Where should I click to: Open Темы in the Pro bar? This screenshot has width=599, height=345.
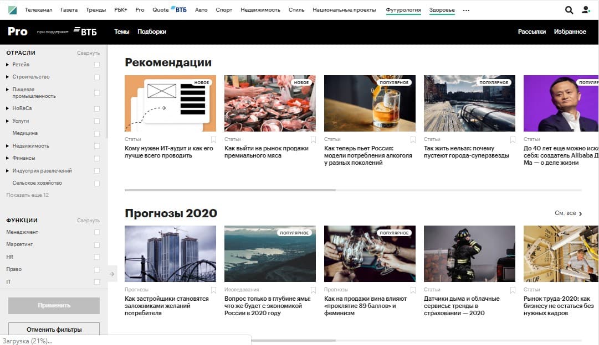click(x=121, y=32)
